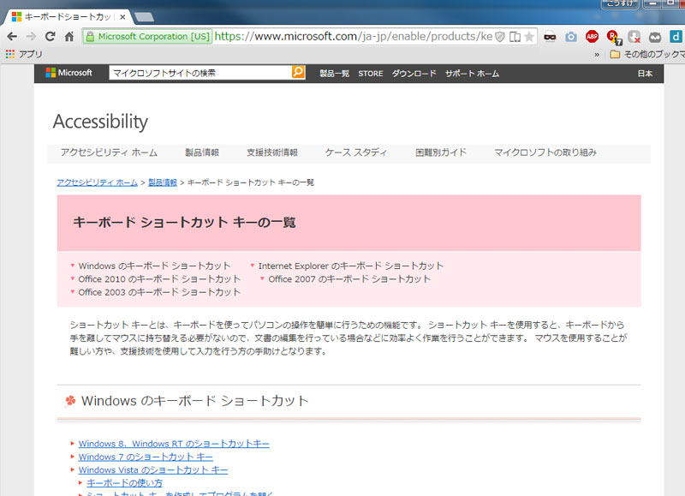The height and width of the screenshot is (496, 685).
Task: Expand the hidden bookmarks chevron »
Action: click(x=597, y=55)
